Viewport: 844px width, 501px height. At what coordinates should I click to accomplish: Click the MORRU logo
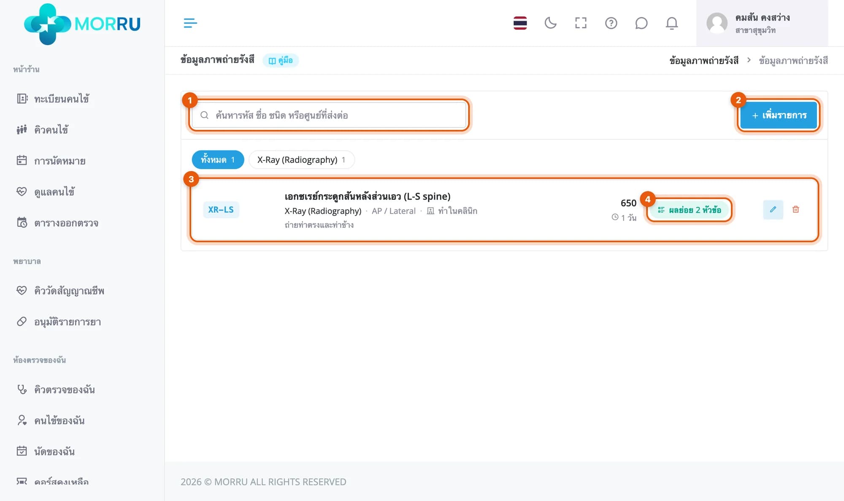tap(82, 24)
